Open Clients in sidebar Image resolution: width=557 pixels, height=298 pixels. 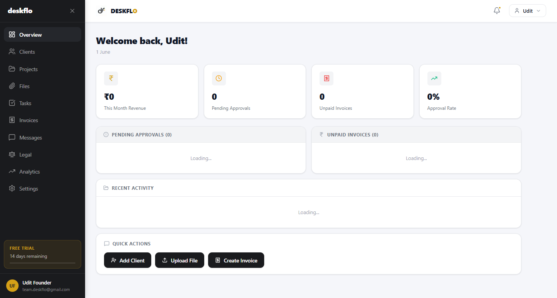[43, 51]
